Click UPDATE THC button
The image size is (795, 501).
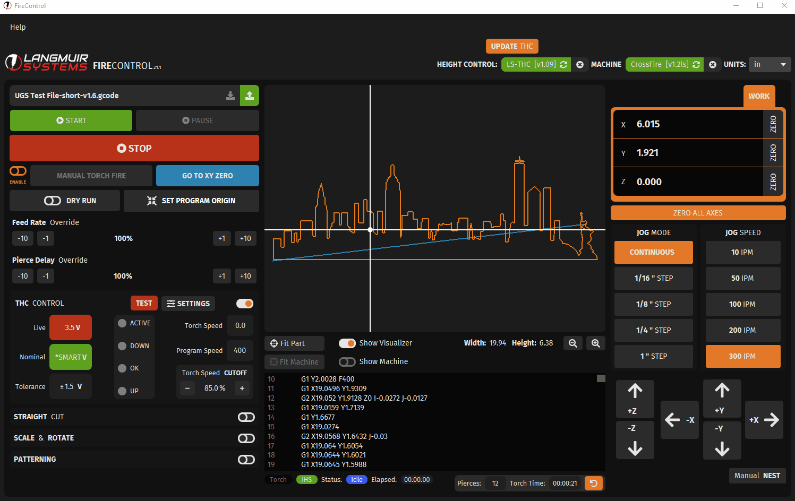tap(512, 46)
